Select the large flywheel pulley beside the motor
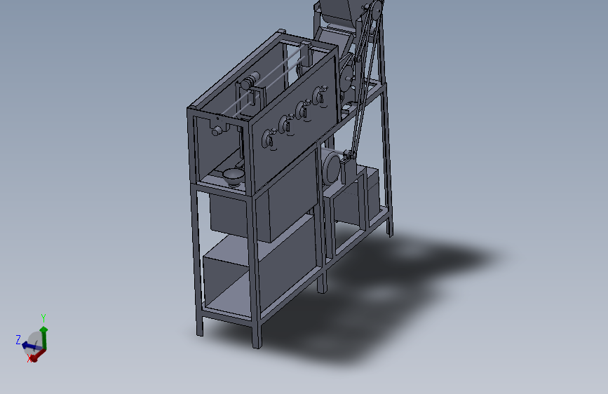The width and height of the screenshot is (608, 394). click(x=332, y=169)
